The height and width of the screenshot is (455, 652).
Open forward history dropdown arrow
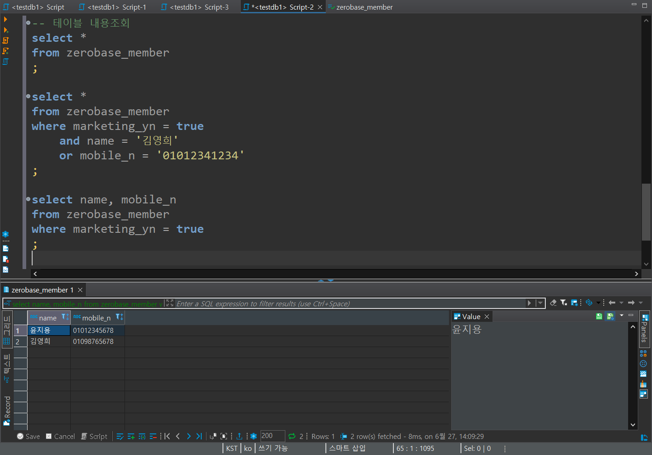coord(641,303)
